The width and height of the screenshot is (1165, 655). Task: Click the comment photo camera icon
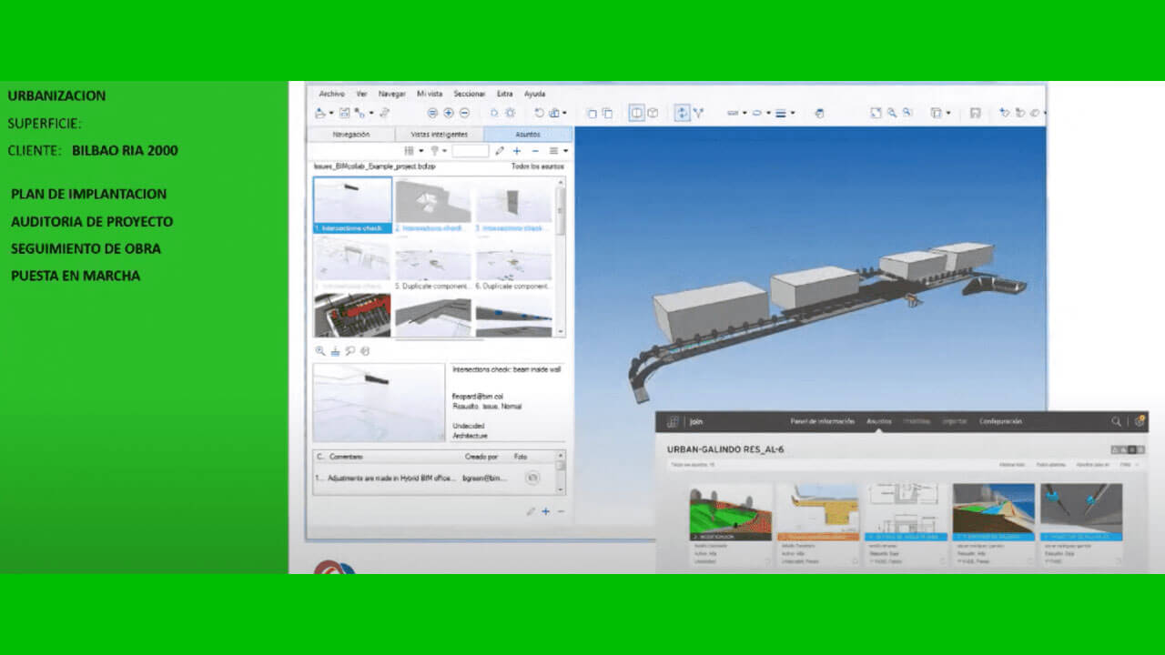(x=533, y=478)
